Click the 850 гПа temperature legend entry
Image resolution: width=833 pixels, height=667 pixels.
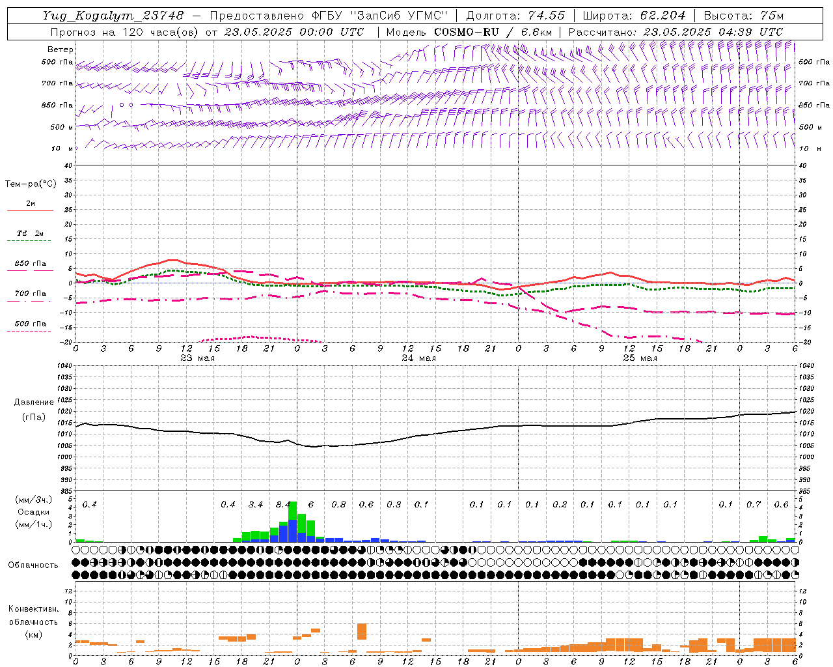[30, 264]
